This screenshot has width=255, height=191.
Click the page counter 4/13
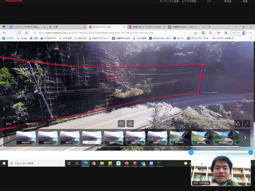pos(8,124)
